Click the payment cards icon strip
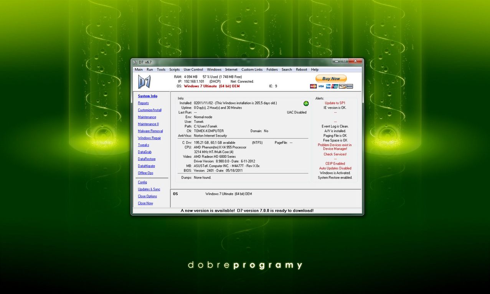This screenshot has height=294, width=490. click(x=331, y=87)
